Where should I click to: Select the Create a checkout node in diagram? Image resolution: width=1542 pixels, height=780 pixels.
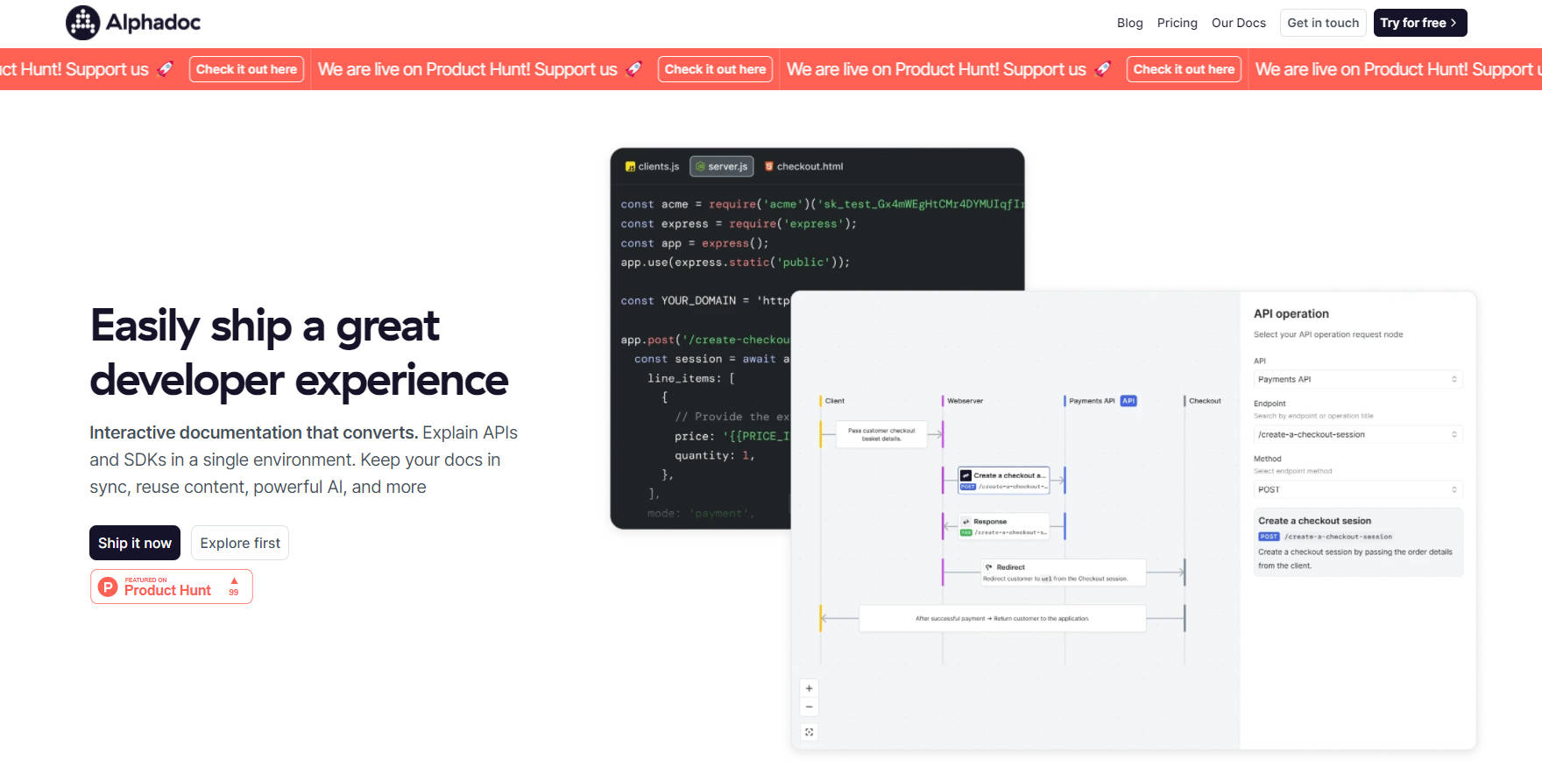coord(1003,480)
